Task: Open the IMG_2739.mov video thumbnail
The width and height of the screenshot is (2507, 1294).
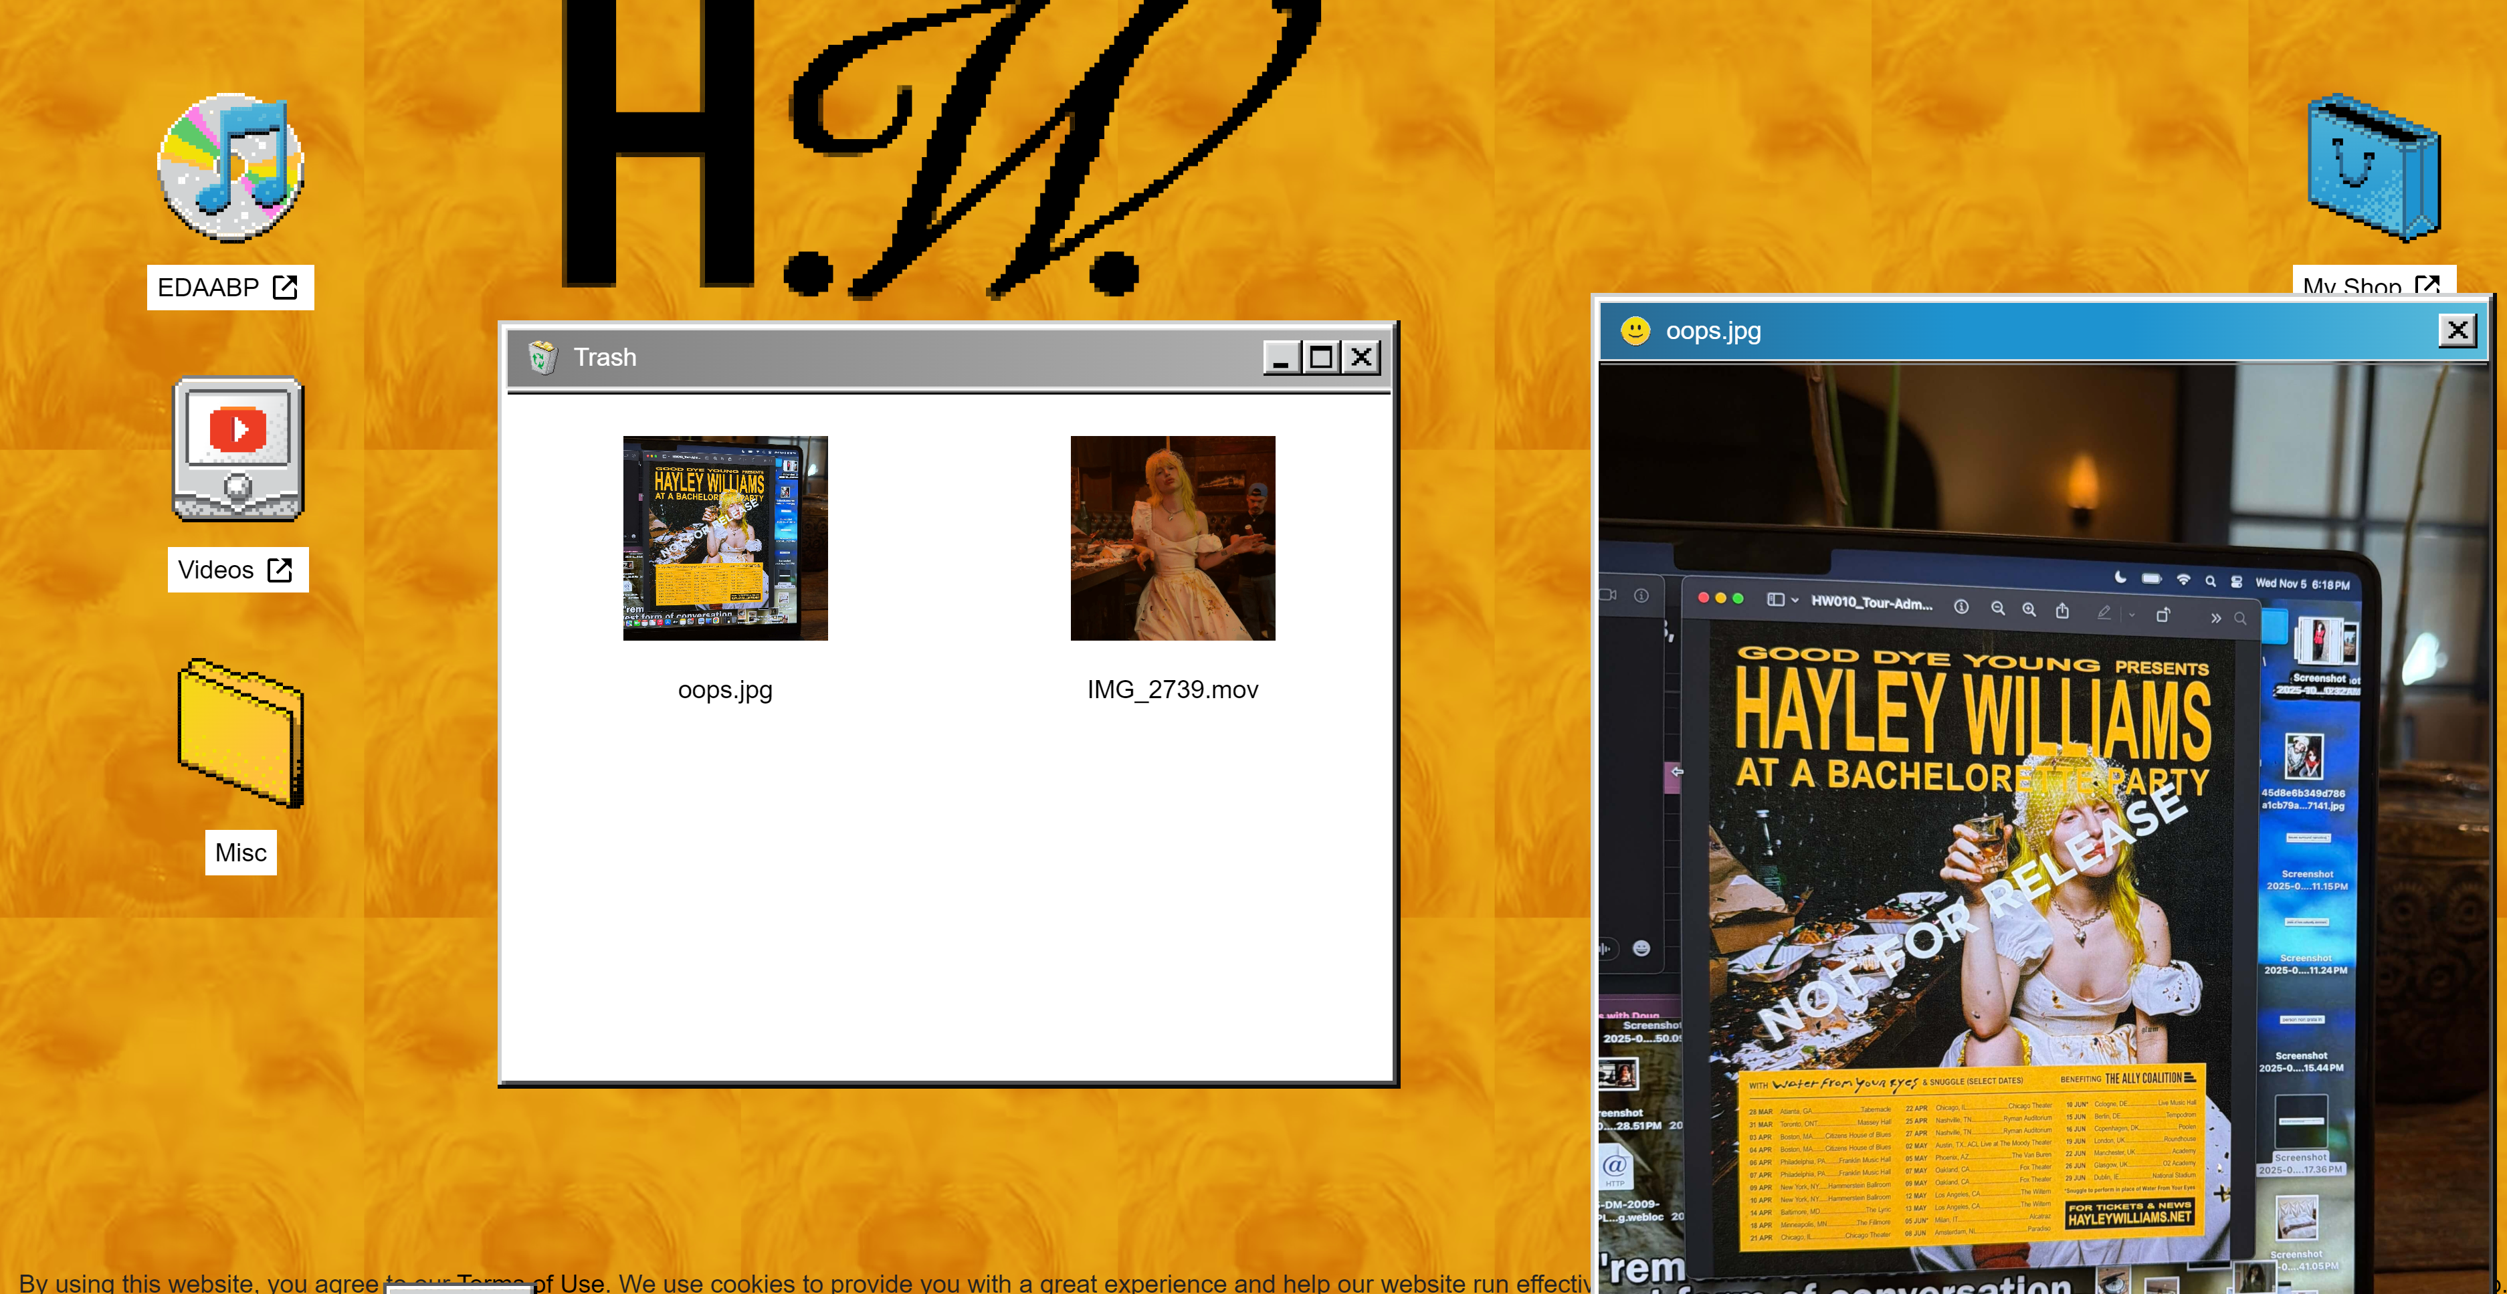Action: 1172,538
